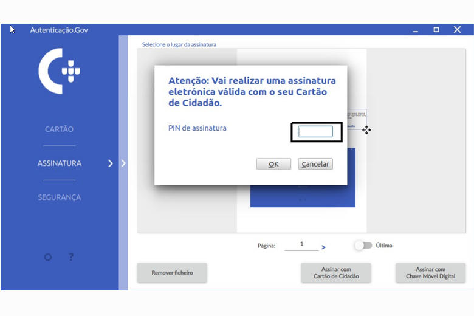The width and height of the screenshot is (474, 316).
Task: Focus the PIN de assinatura field
Action: (315, 131)
